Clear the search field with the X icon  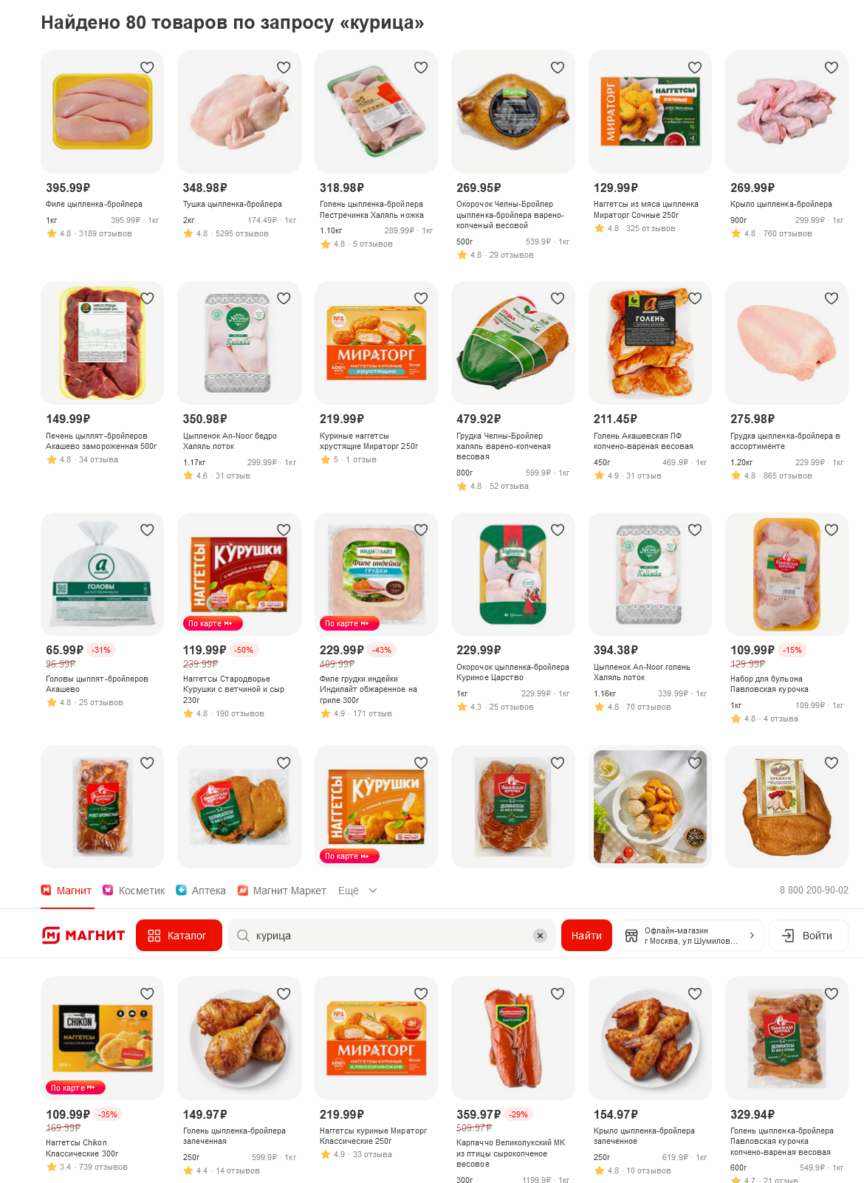point(540,936)
